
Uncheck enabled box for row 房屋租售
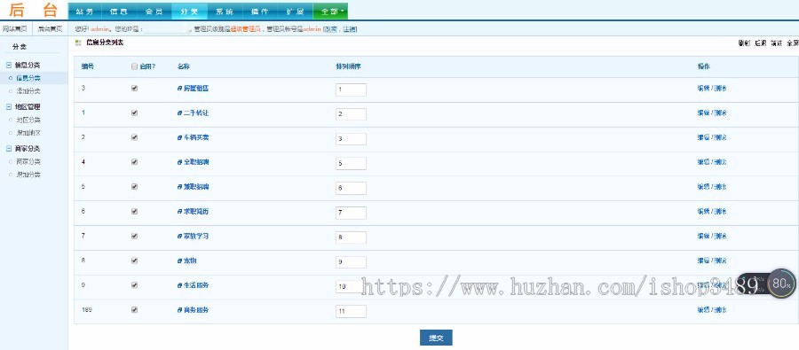135,88
